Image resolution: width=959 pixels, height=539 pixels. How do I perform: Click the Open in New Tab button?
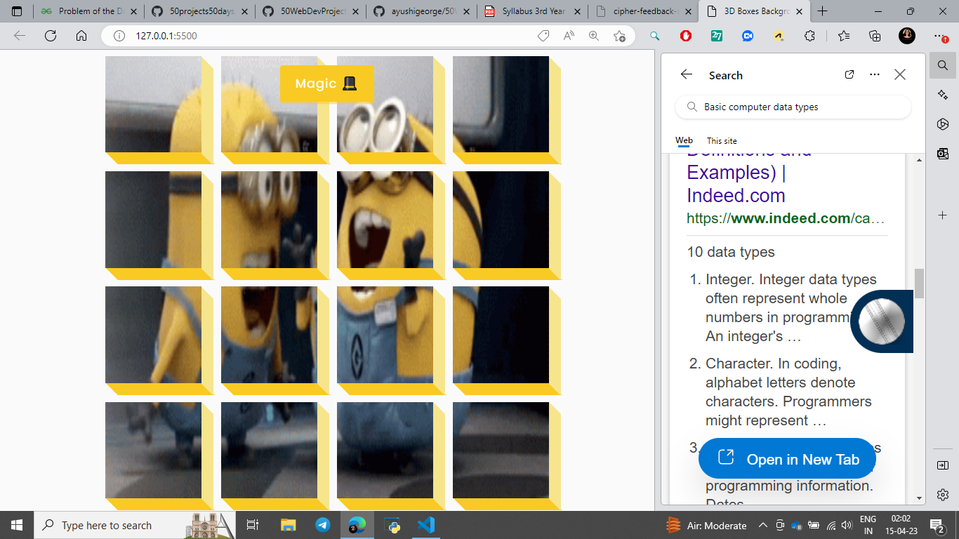tap(787, 460)
